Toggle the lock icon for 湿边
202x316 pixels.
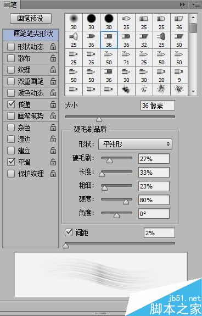point(53,139)
